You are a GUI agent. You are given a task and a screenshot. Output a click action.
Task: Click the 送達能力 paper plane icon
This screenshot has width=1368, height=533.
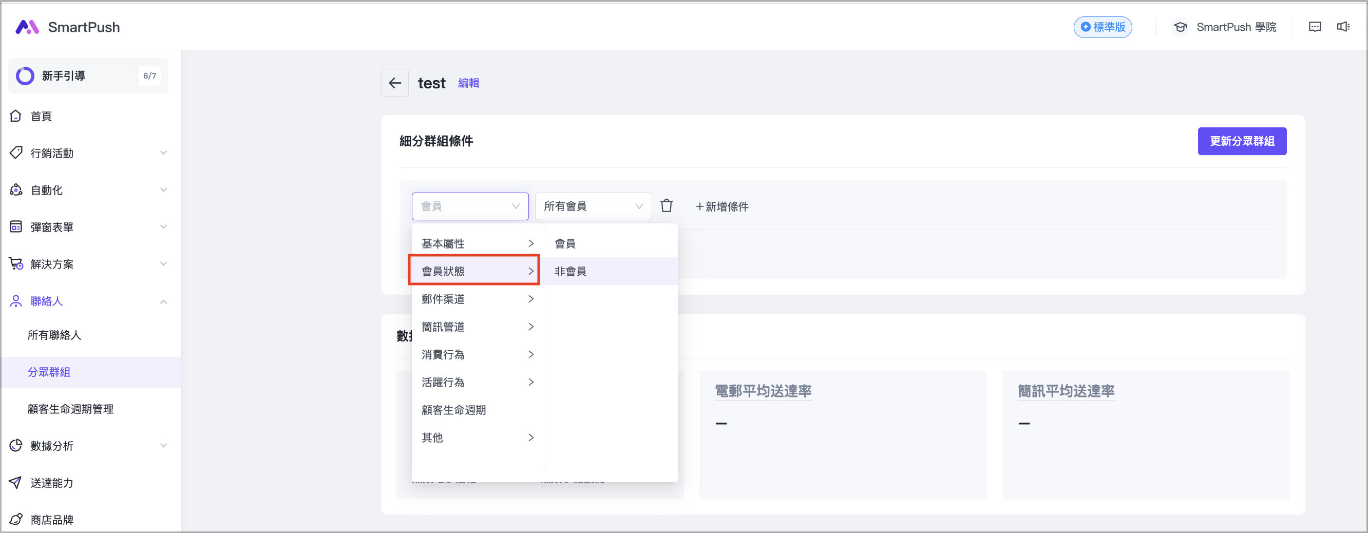tap(16, 482)
